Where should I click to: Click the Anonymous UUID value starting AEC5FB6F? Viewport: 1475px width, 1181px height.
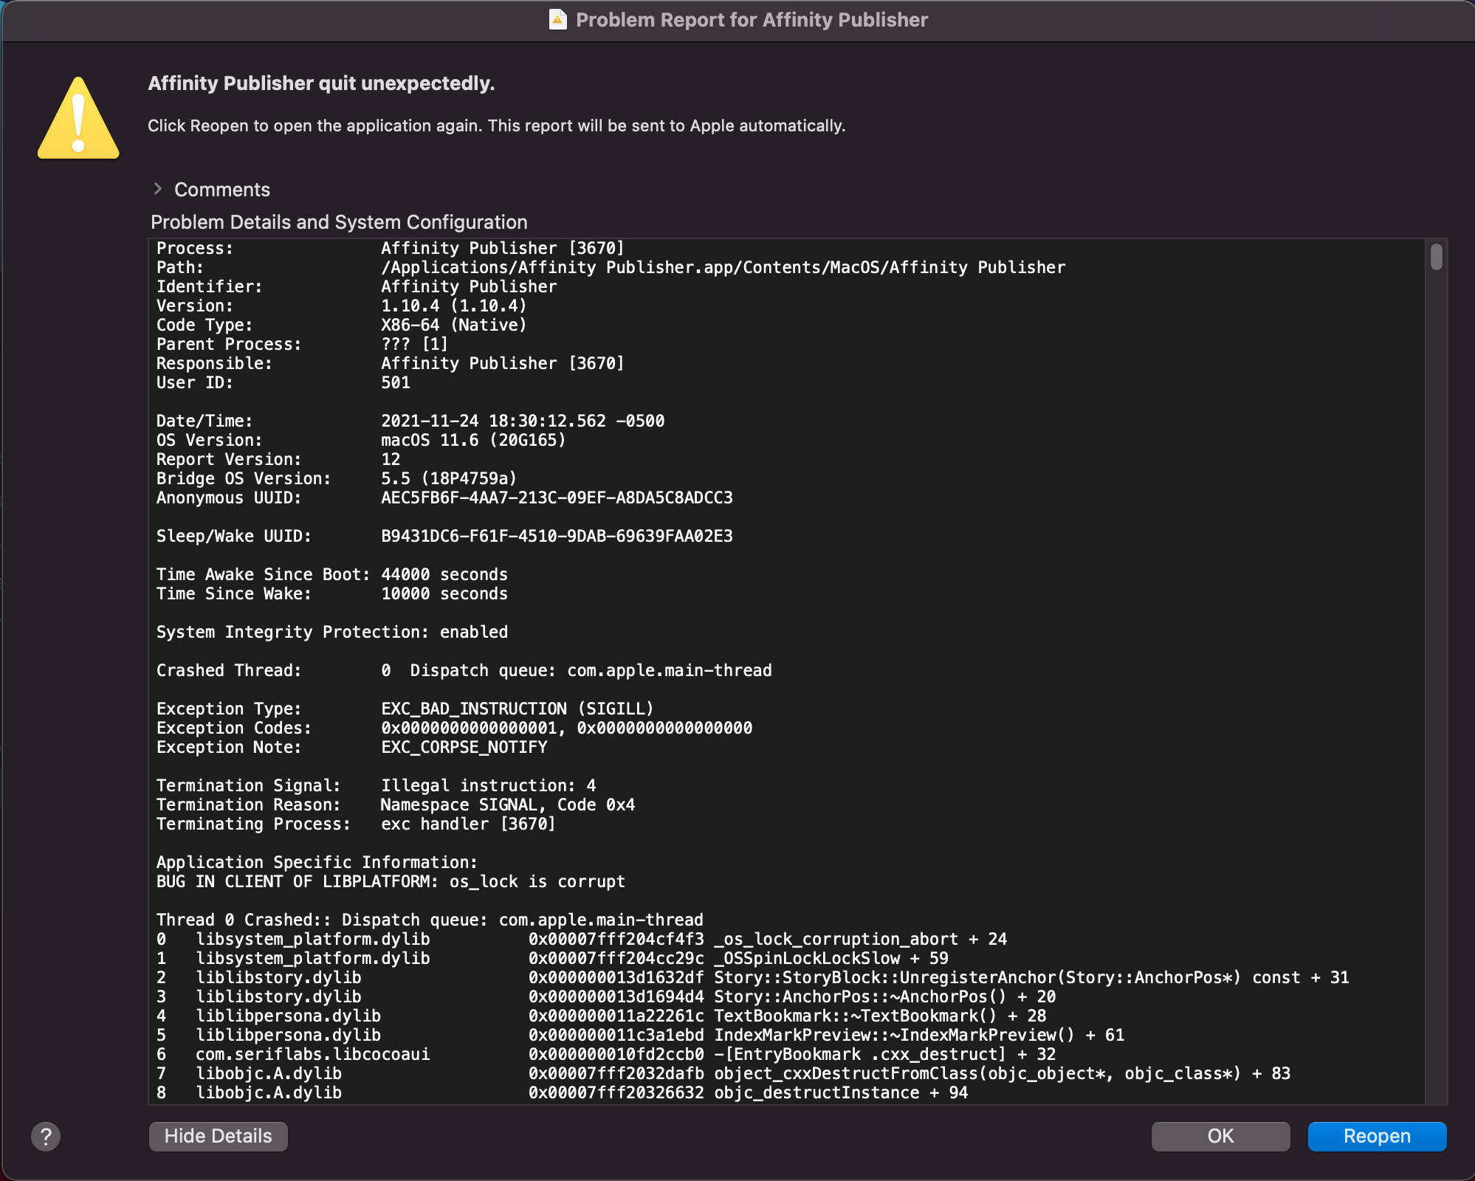coord(557,497)
